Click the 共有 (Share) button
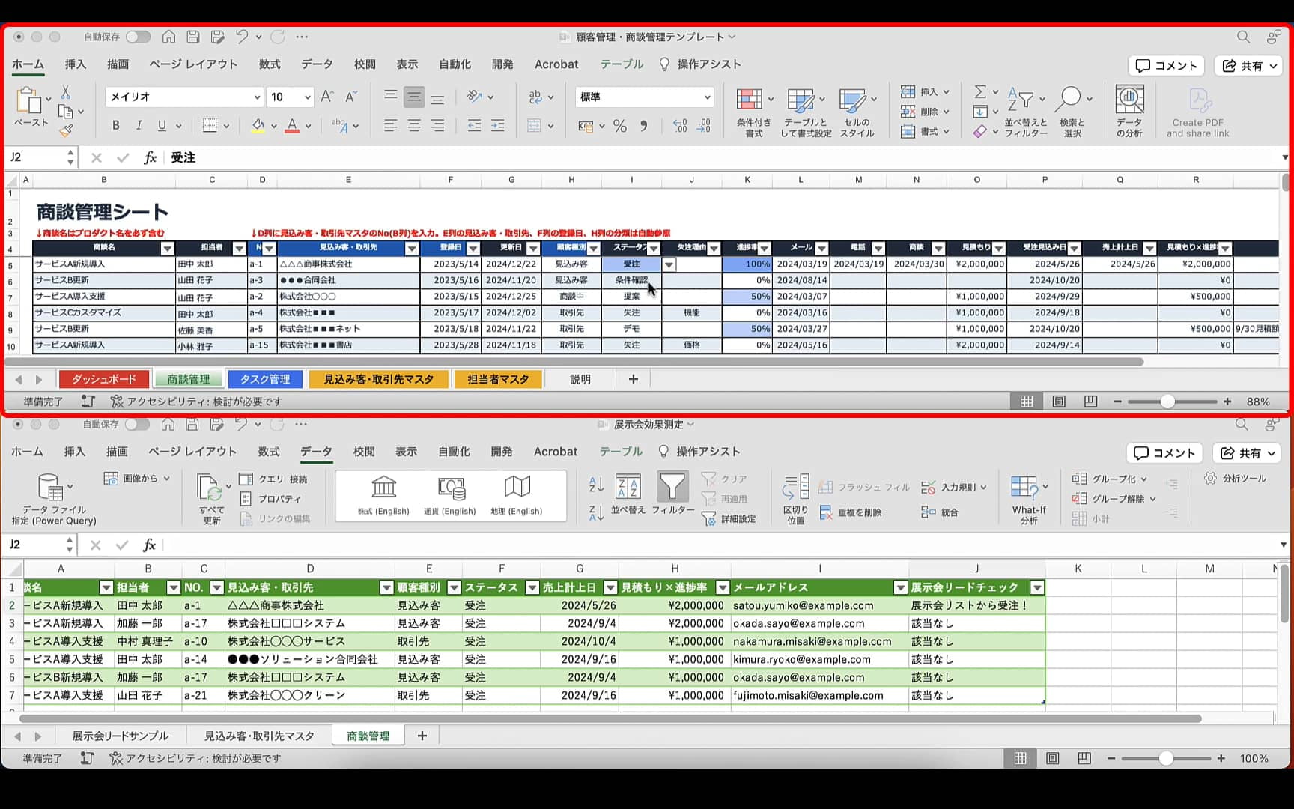The width and height of the screenshot is (1294, 809). (1247, 66)
